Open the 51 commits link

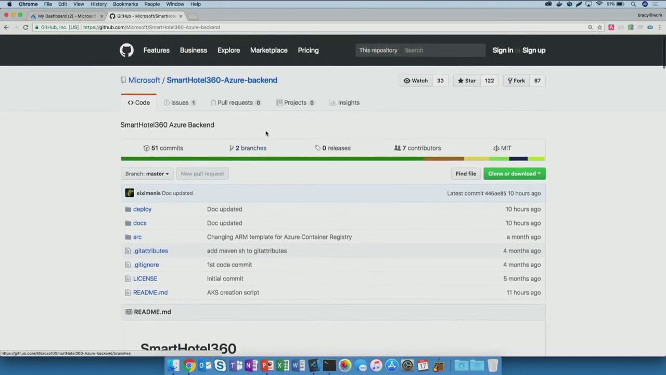pos(163,148)
